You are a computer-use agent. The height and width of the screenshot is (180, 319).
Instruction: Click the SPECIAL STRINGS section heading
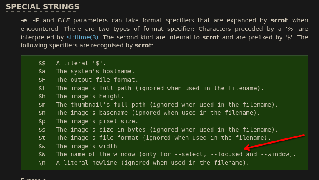click(42, 7)
